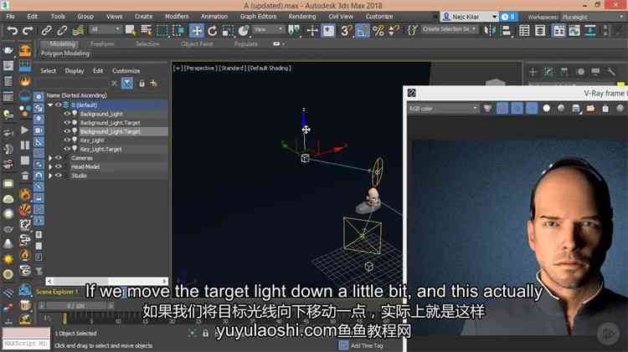Expand the Studio layer
628x352 pixels.
(x=50, y=176)
